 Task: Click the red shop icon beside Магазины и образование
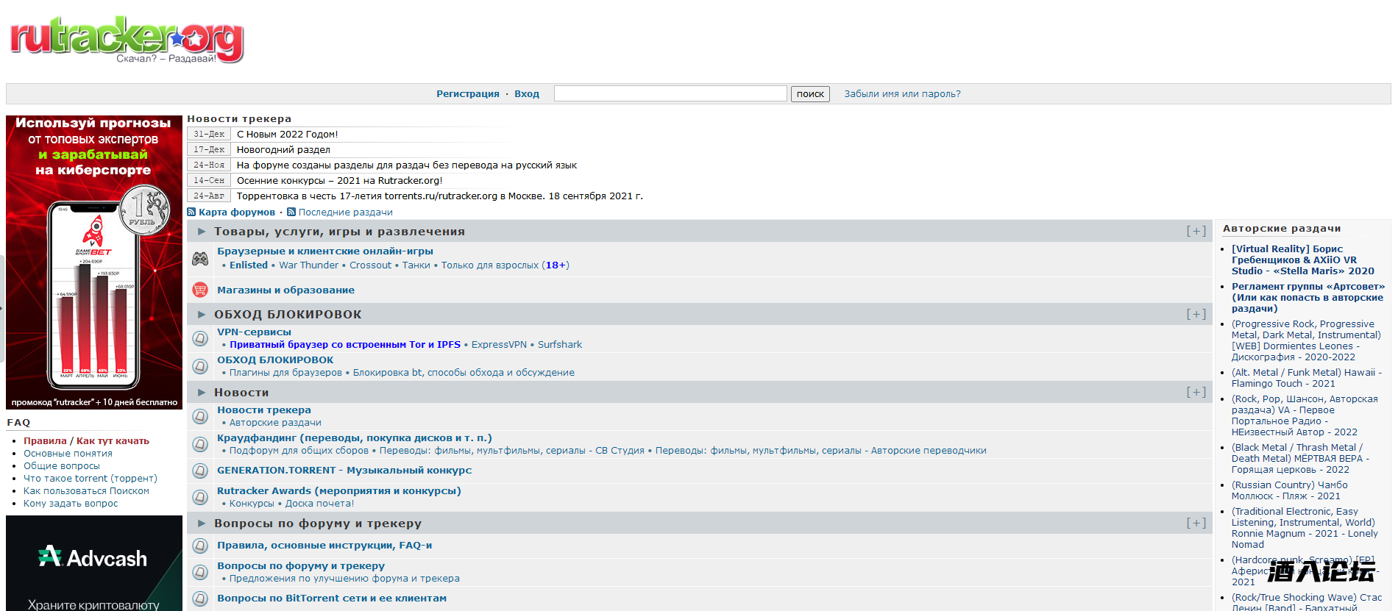(x=200, y=290)
